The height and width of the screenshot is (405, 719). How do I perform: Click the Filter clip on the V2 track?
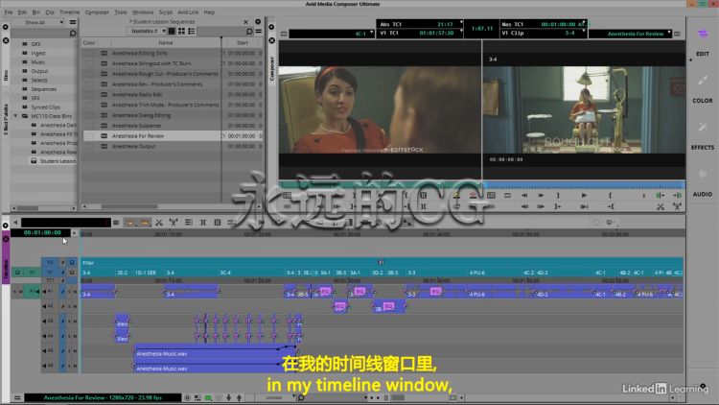coord(382,263)
